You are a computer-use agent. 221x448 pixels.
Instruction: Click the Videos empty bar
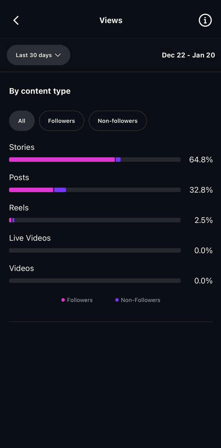95,281
